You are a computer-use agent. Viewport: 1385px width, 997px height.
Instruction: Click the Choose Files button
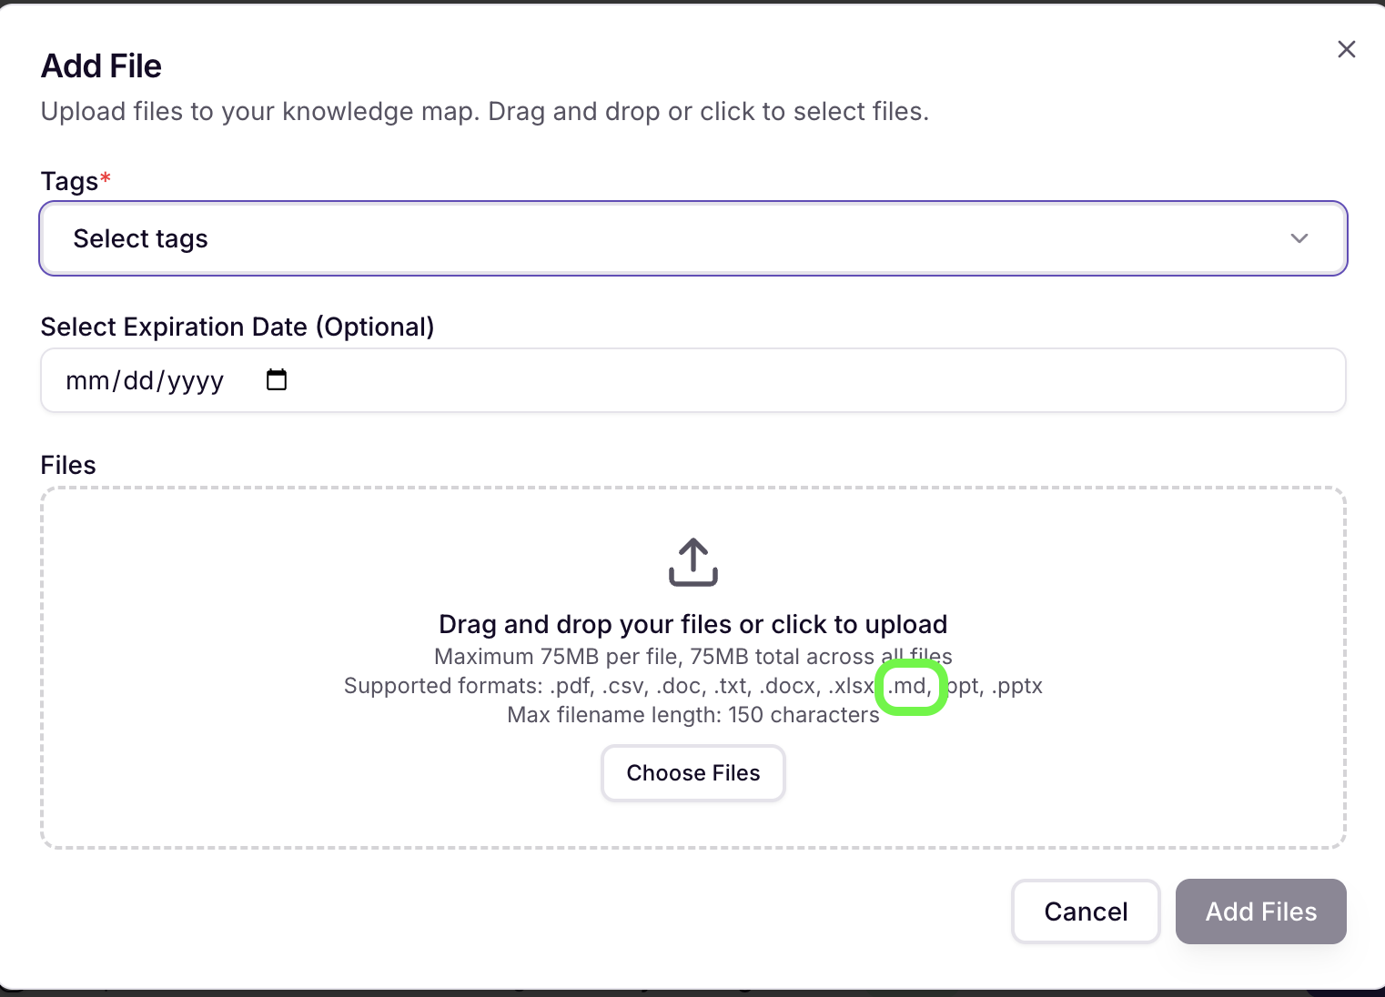click(693, 773)
